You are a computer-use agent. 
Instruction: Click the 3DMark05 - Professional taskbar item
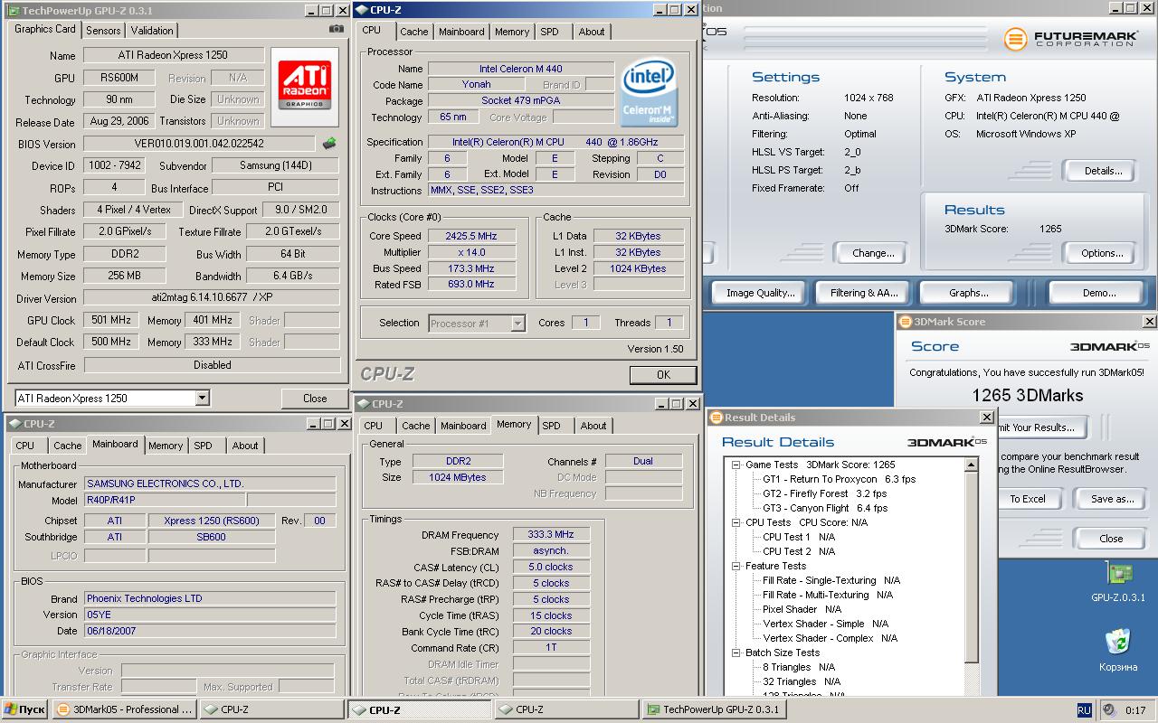coord(125,709)
